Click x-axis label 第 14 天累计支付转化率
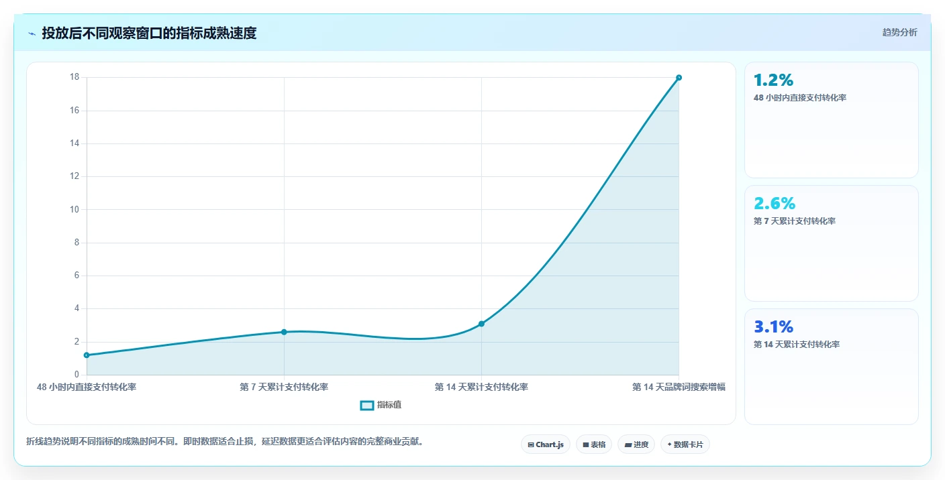 (481, 387)
